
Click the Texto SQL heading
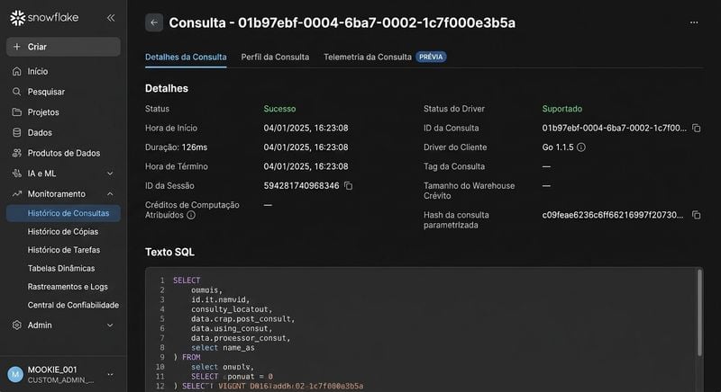click(x=169, y=252)
